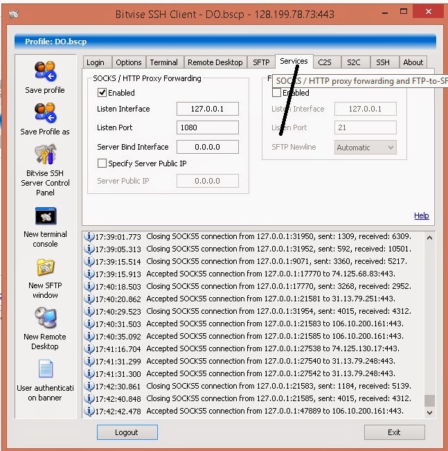Click the Bitvise app icon in title bar
448x451 pixels.
[14, 14]
